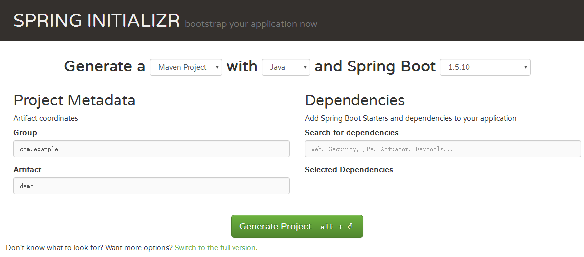Focus the Group field containing com.example

(x=151, y=149)
